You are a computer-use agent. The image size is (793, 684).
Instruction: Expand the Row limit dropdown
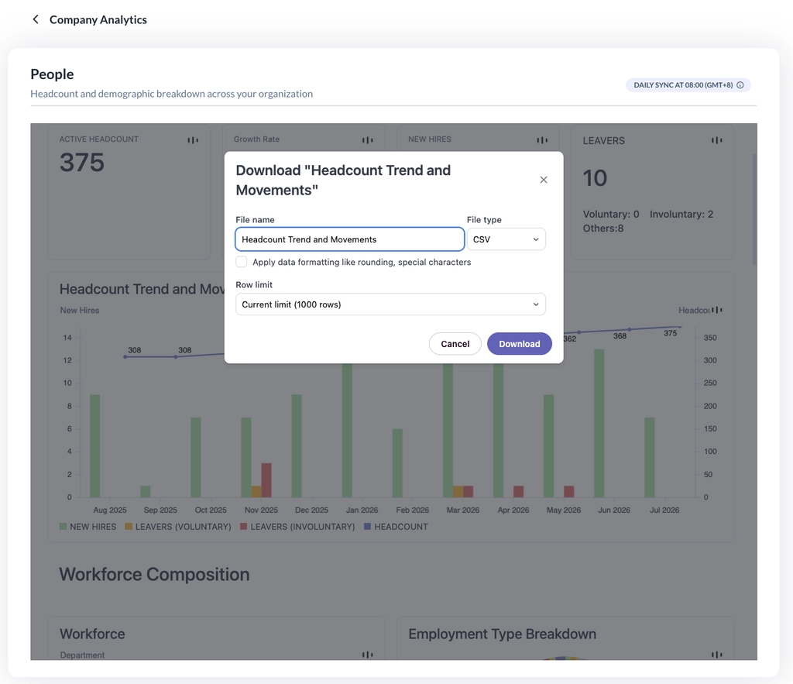[390, 304]
